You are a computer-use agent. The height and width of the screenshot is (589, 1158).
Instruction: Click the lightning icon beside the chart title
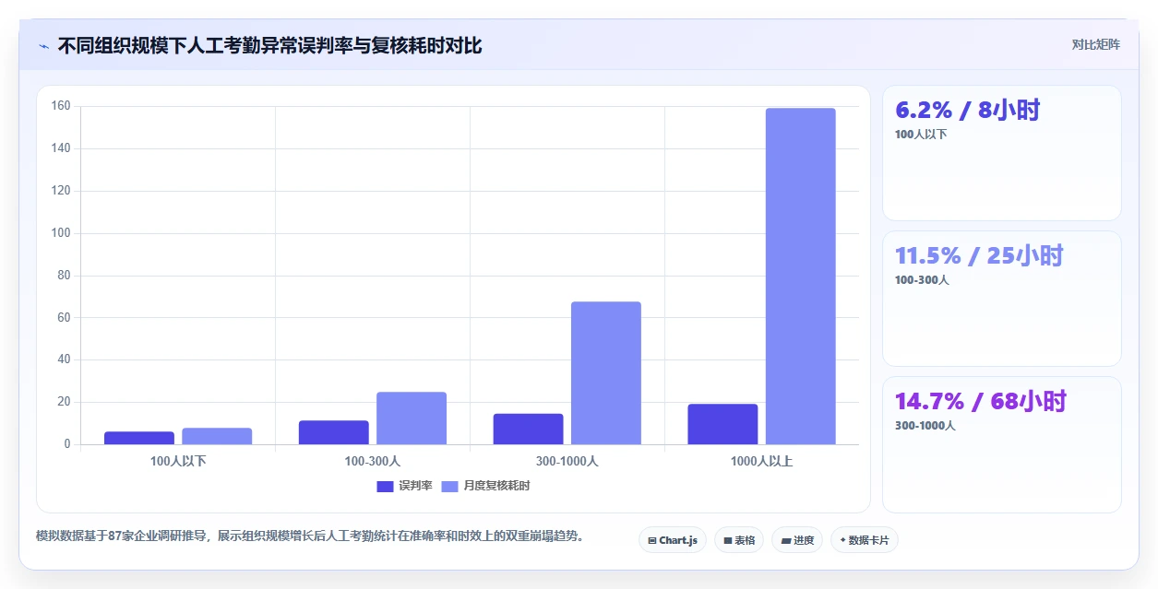tap(43, 46)
